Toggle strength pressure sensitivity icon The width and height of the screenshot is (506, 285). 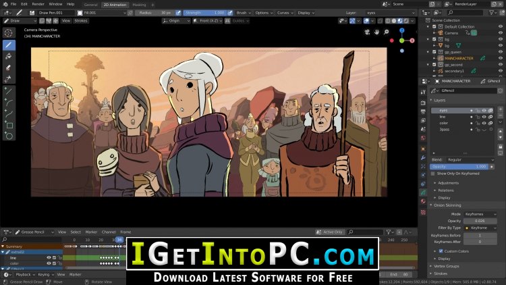[x=230, y=13]
